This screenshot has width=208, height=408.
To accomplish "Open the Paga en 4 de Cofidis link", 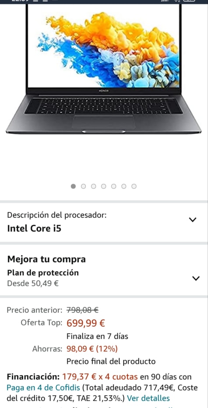I will click(x=43, y=388).
